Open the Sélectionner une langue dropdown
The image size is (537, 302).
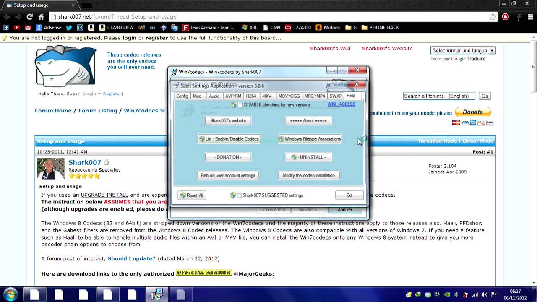tap(463, 50)
